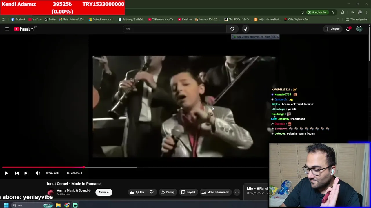
Task: Open the YouTube hamburger guide menu
Action: coord(7,29)
